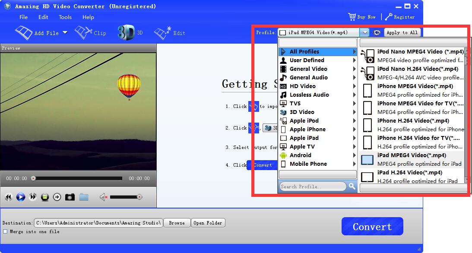Click the large Convert button
Screen dimensions: 472x253
pos(372,226)
